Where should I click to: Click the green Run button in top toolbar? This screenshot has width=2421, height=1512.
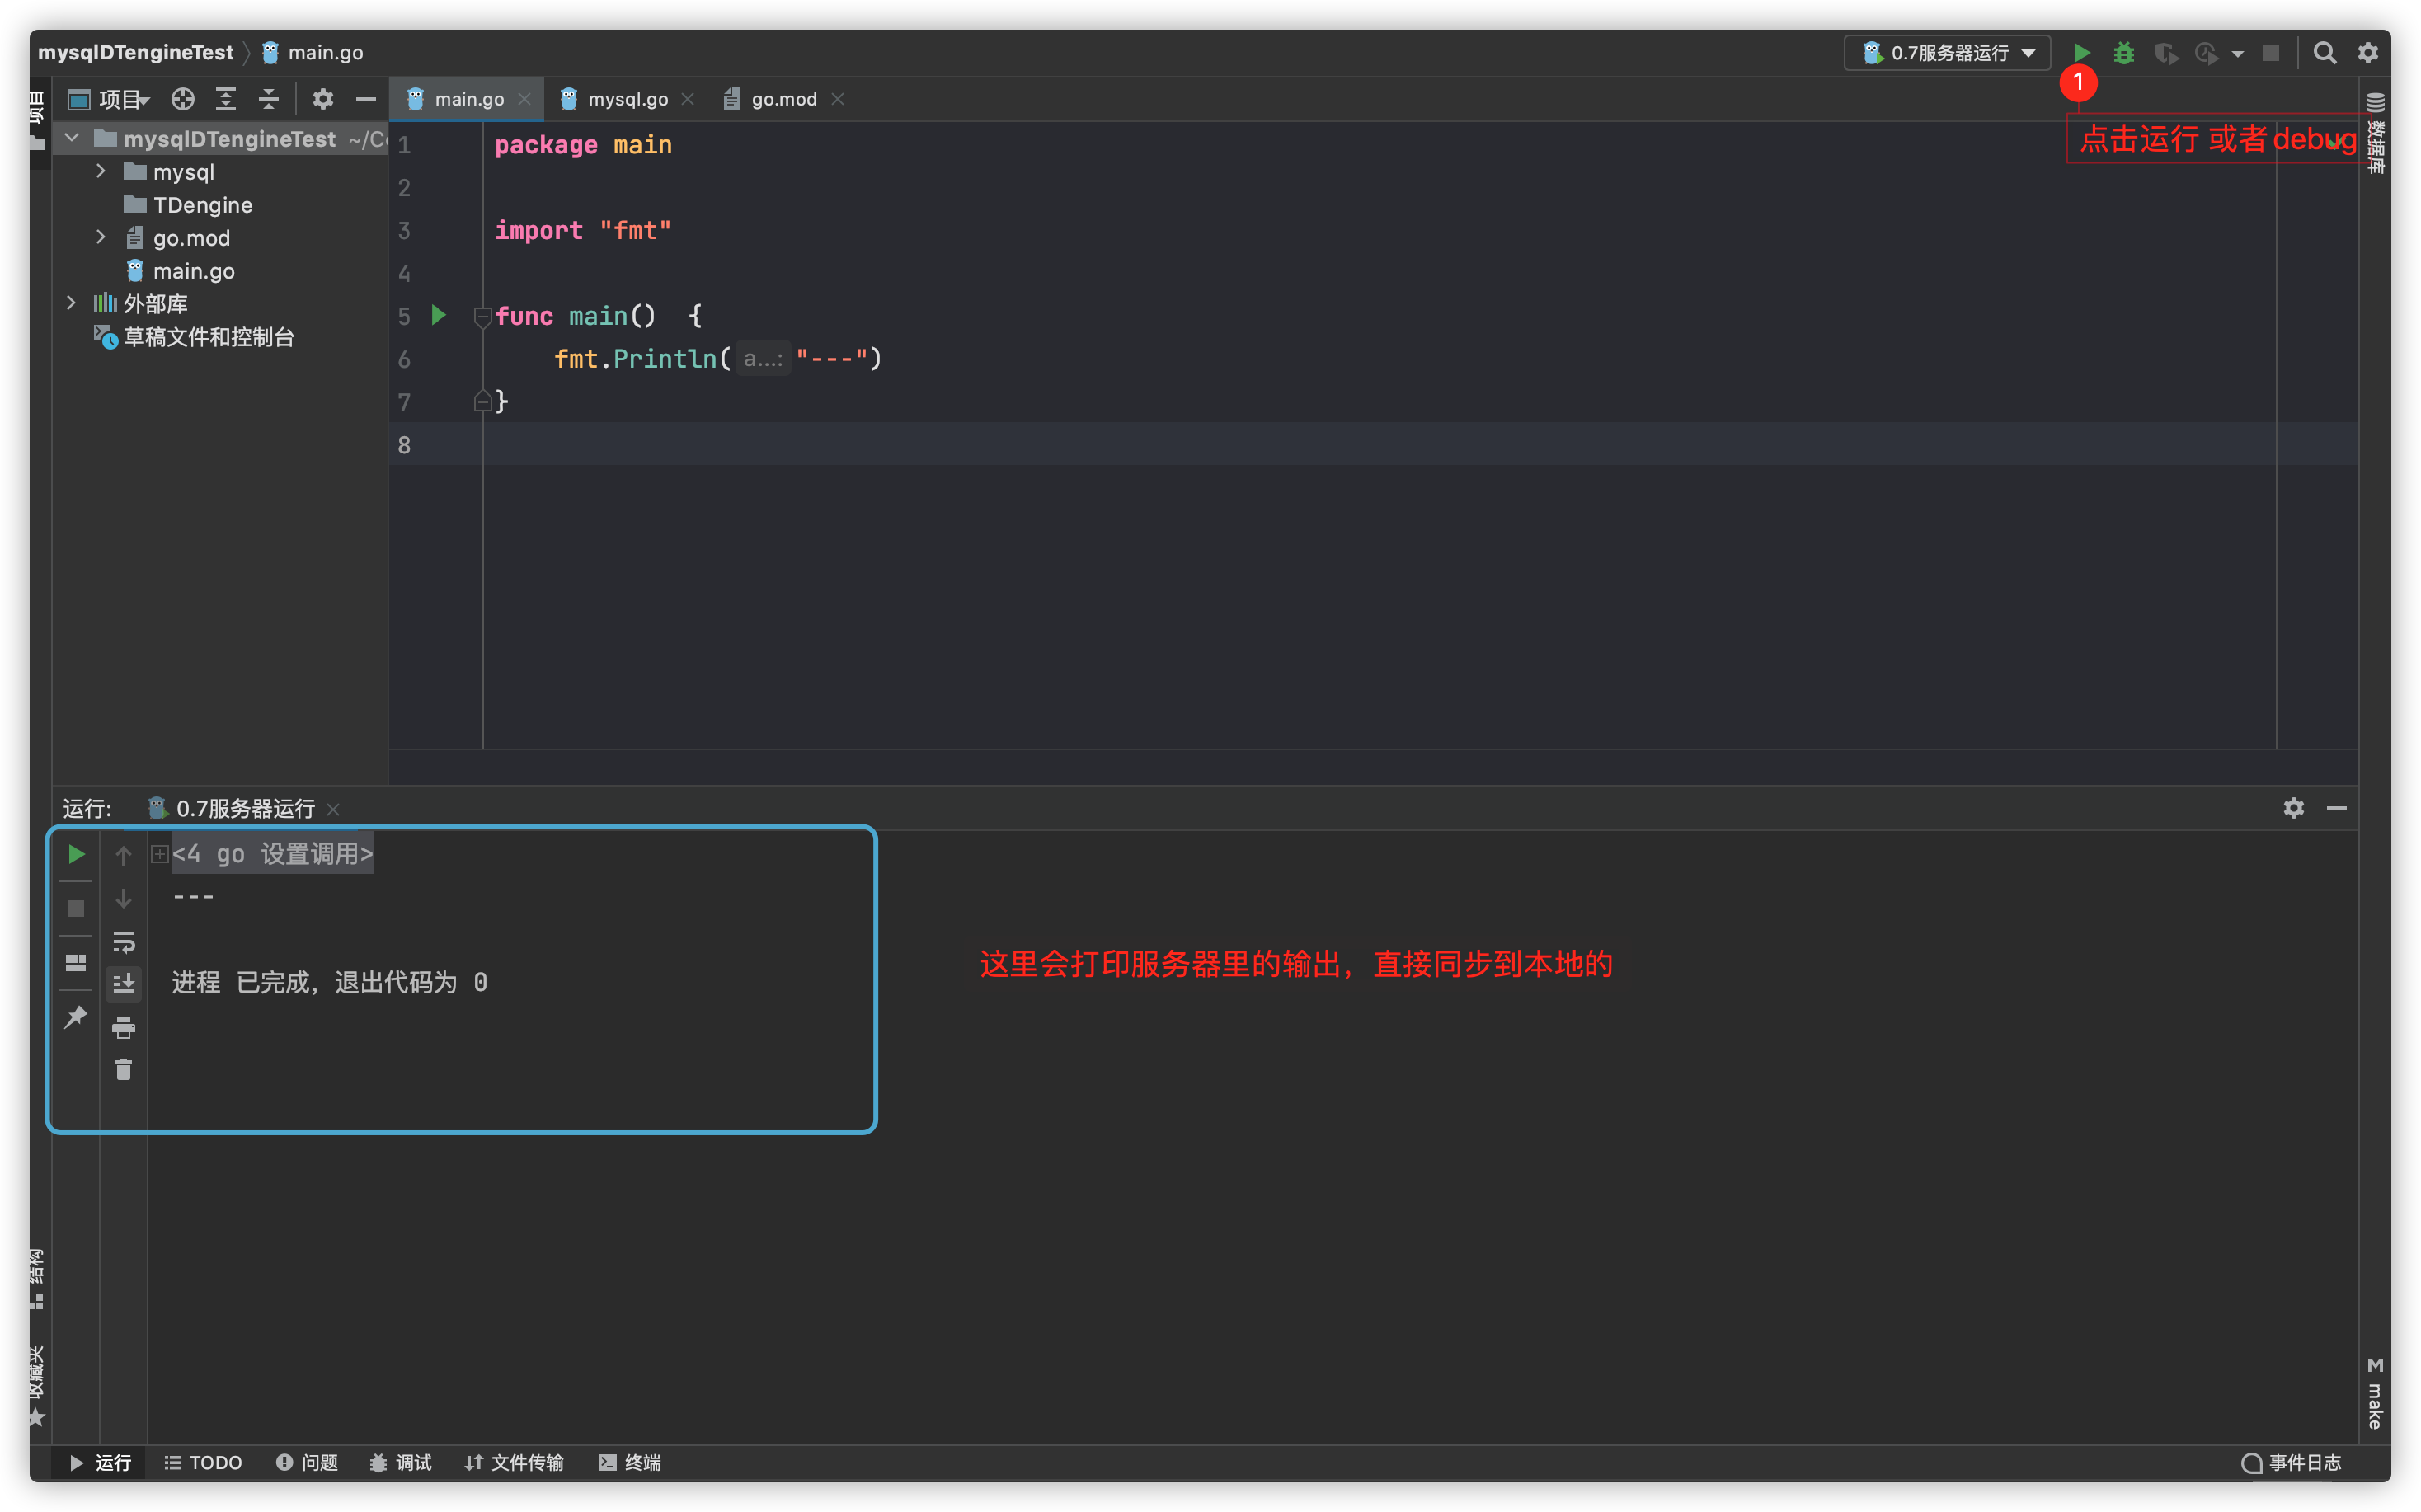point(2081,53)
